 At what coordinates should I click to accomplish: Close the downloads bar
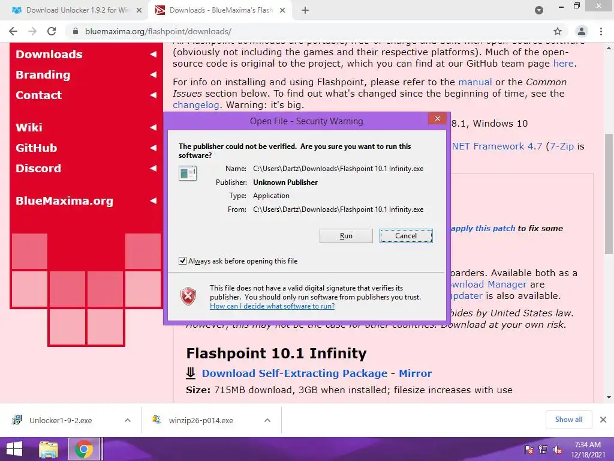point(603,420)
